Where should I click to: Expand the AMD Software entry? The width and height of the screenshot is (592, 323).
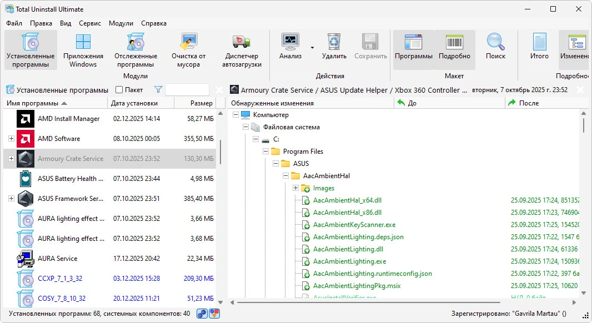11,139
